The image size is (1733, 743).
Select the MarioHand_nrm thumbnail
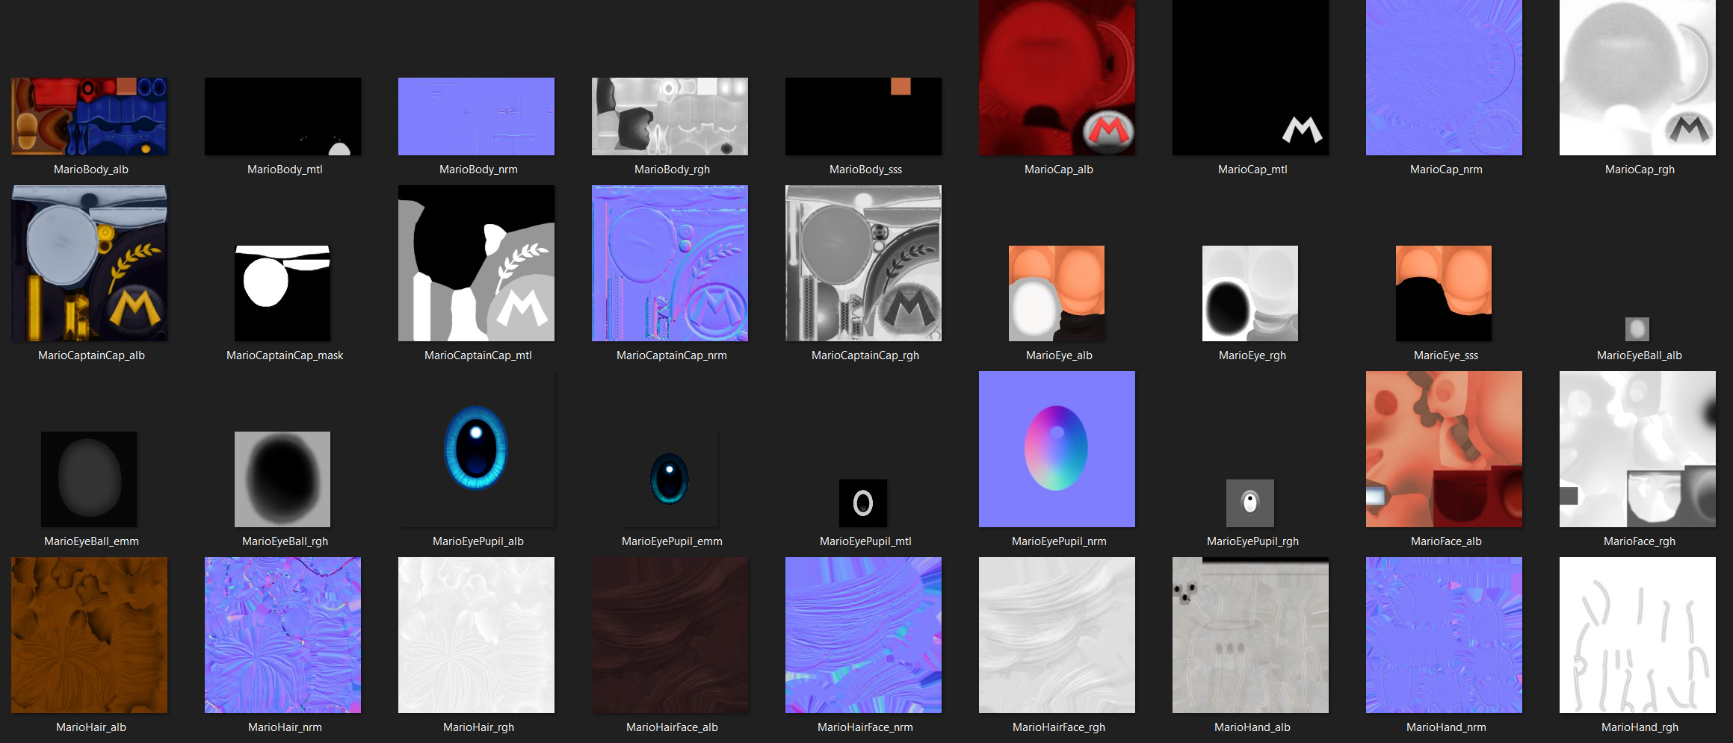(x=1444, y=635)
